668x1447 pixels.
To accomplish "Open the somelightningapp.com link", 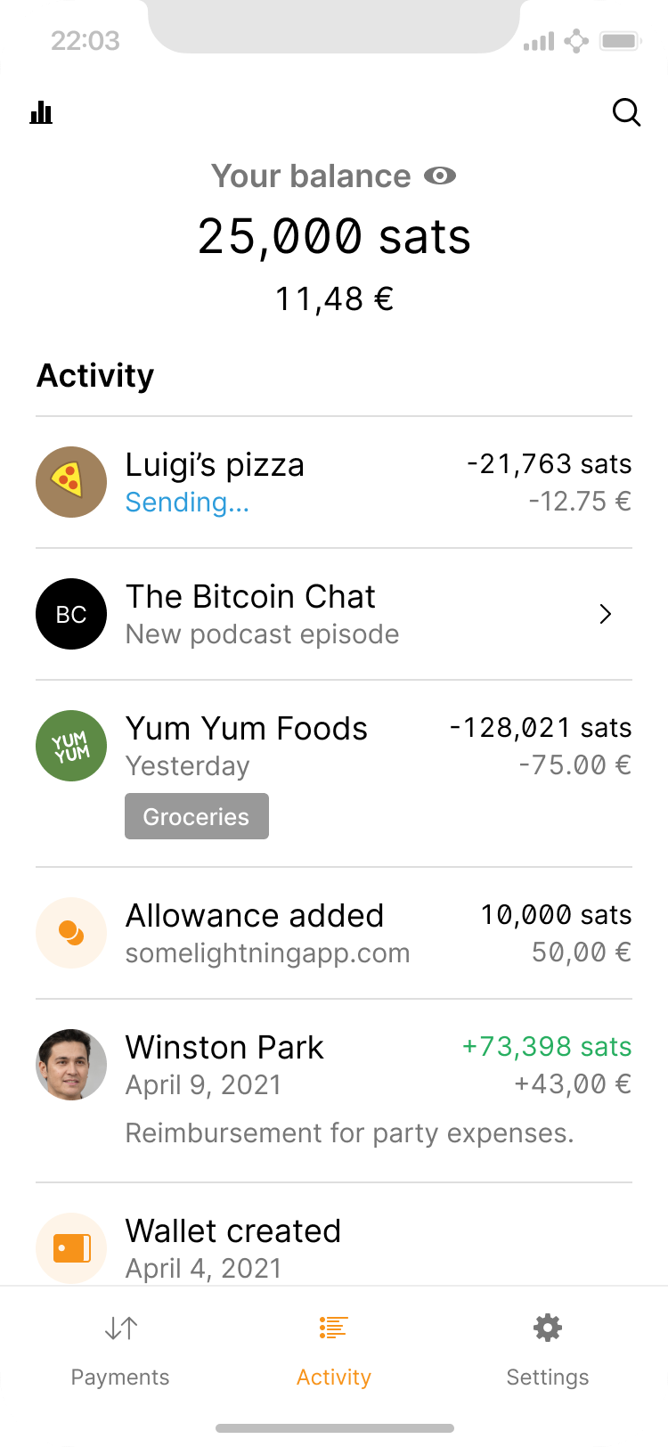I will (x=267, y=953).
